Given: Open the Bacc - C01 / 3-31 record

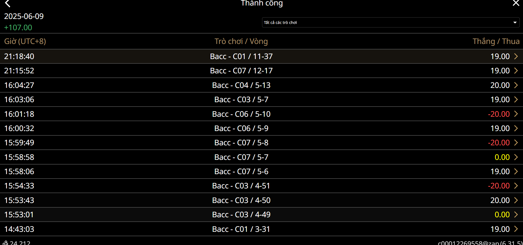Looking at the screenshot, I should tap(241, 229).
